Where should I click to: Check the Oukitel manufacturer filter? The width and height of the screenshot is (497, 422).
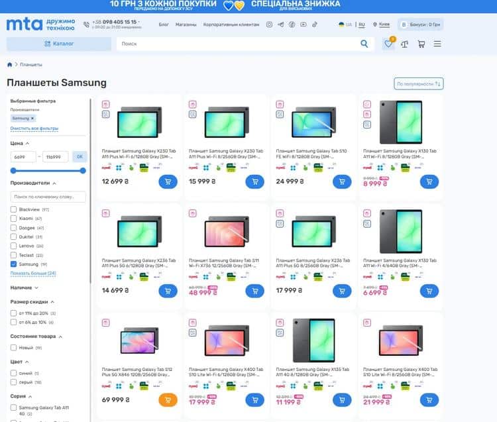pos(13,237)
